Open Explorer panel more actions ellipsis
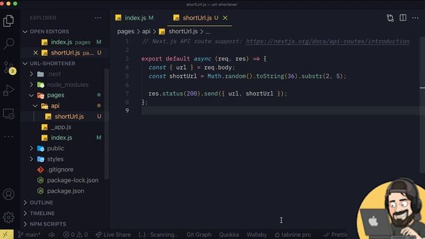This screenshot has width=425, height=239. pyautogui.click(x=98, y=18)
